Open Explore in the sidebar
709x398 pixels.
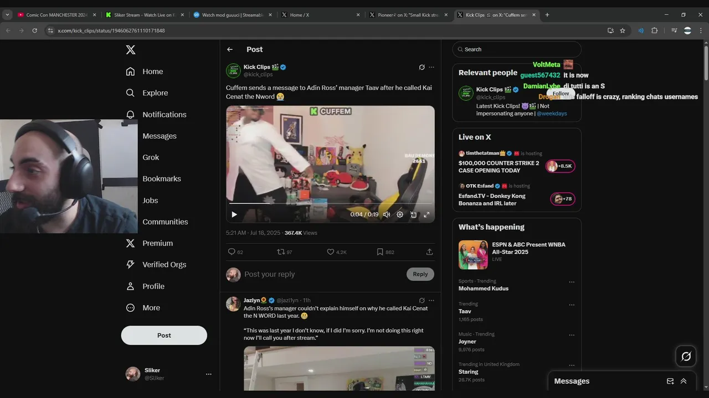(147, 93)
